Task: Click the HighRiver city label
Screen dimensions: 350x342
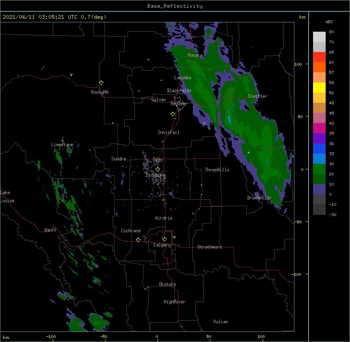Action: tap(175, 302)
